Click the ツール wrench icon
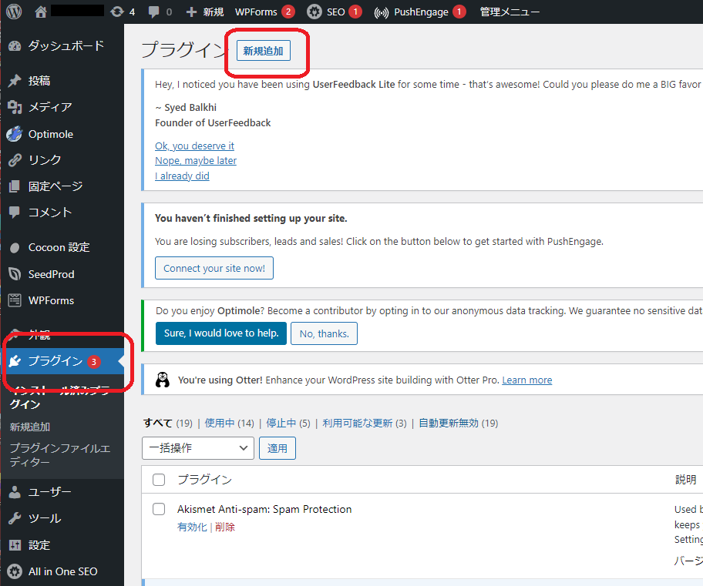 [15, 518]
